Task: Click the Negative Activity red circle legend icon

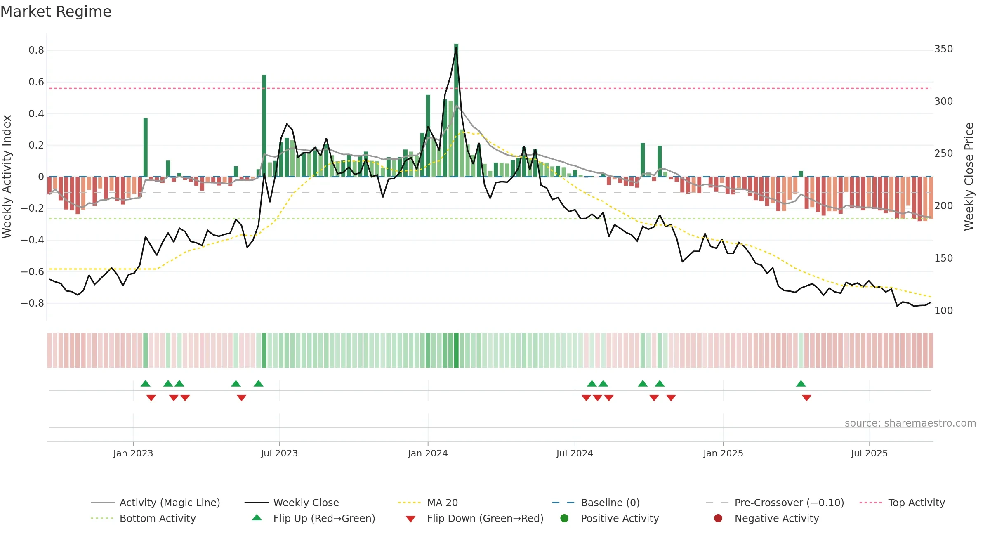Action: (718, 518)
